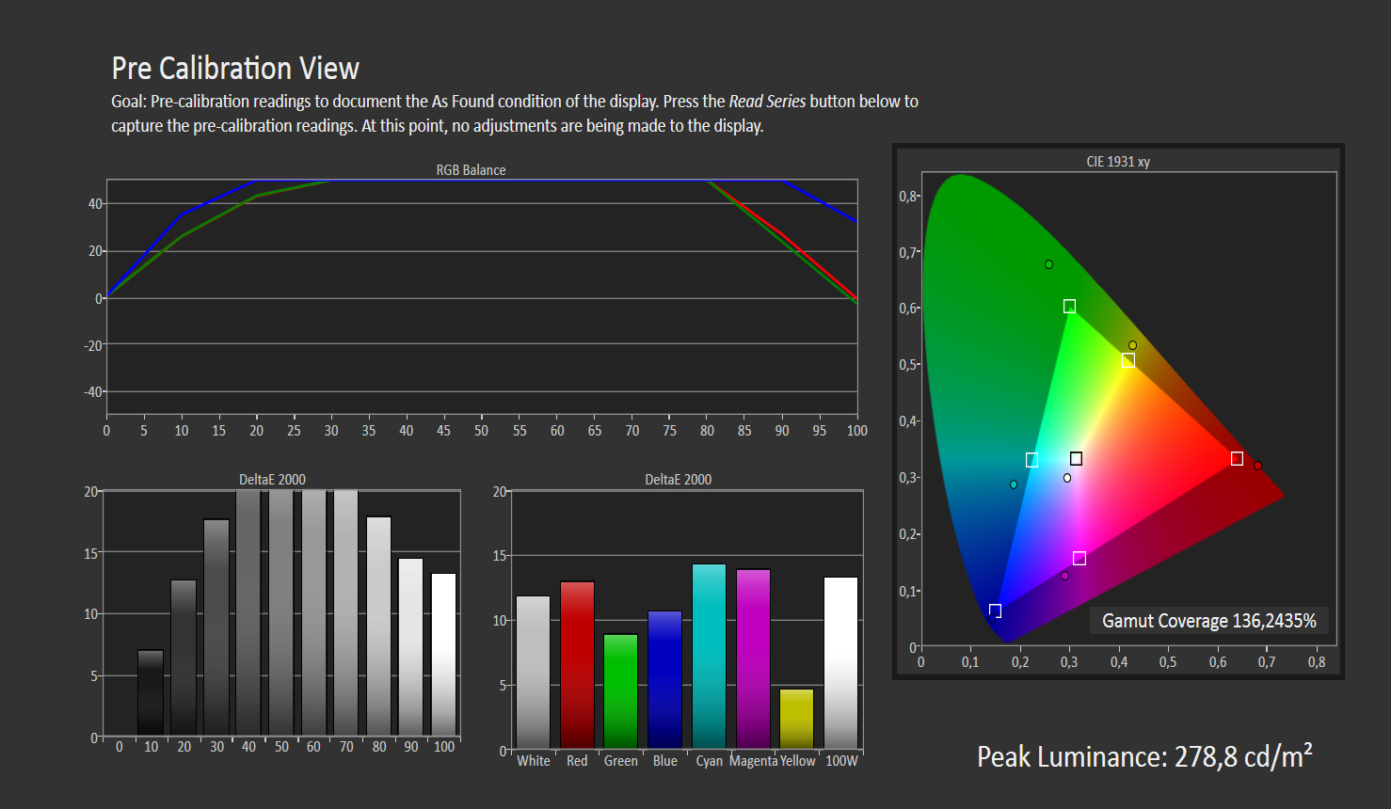Pick the green target square in CIE diagram

click(1069, 307)
